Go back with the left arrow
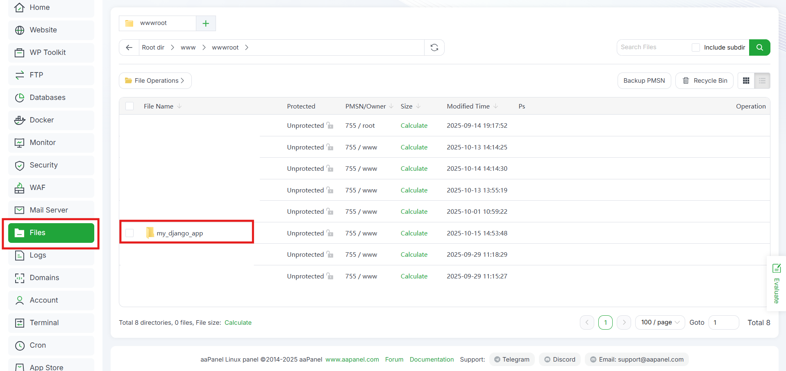786x371 pixels. (129, 48)
